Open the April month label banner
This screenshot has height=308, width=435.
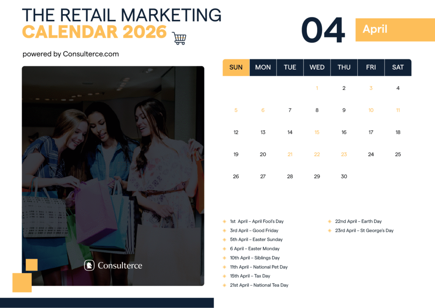(395, 30)
